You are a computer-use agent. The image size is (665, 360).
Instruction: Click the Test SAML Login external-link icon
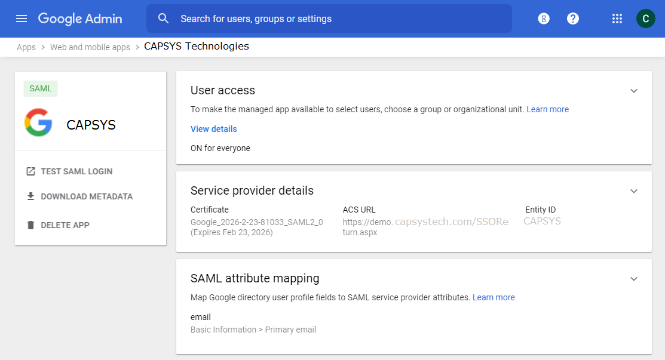(30, 171)
